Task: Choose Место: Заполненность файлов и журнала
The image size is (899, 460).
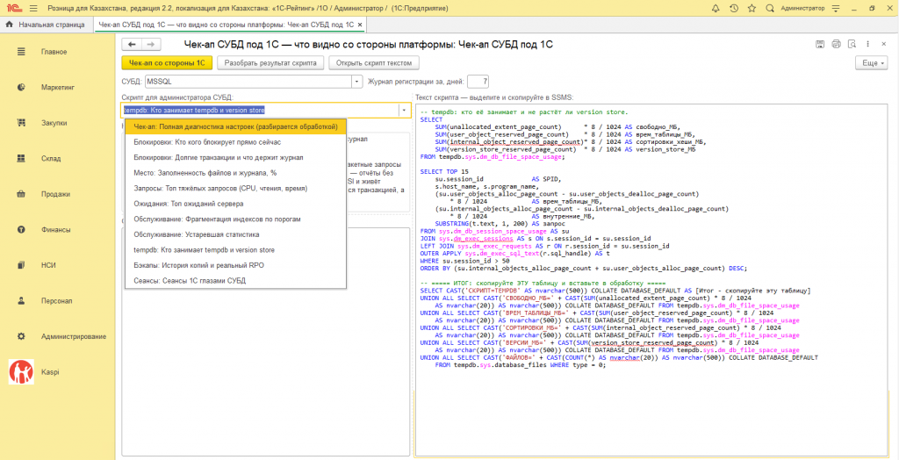Action: click(x=235, y=172)
